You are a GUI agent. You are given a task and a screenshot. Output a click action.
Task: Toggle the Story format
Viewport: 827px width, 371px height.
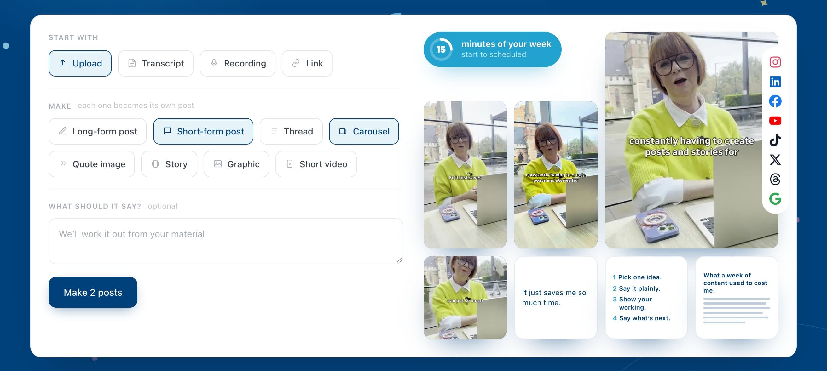(169, 164)
